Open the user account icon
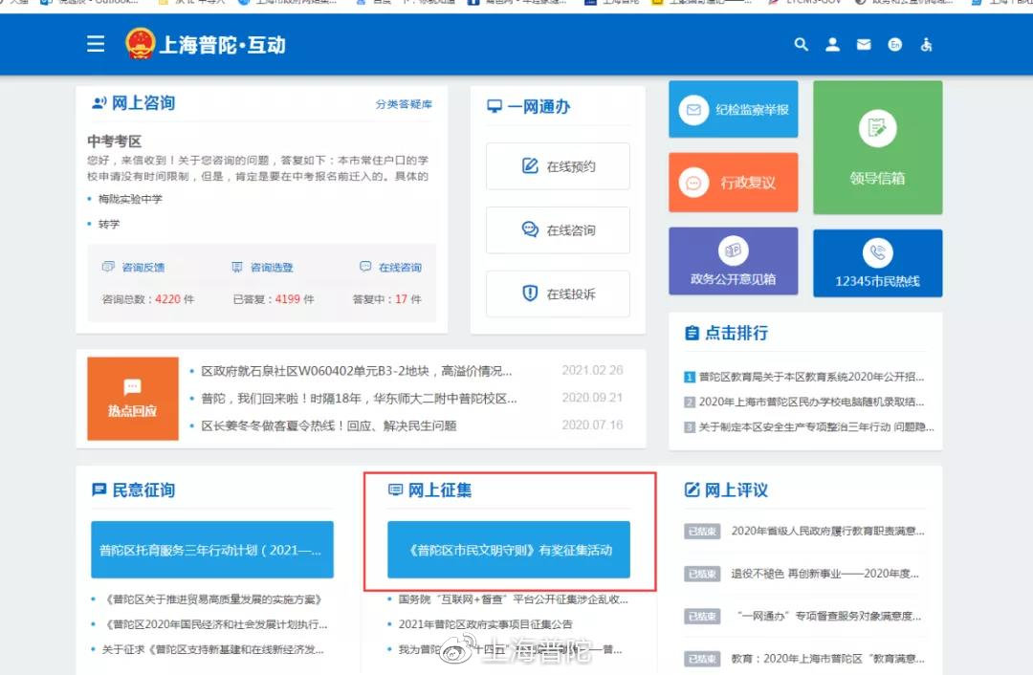 tap(832, 44)
